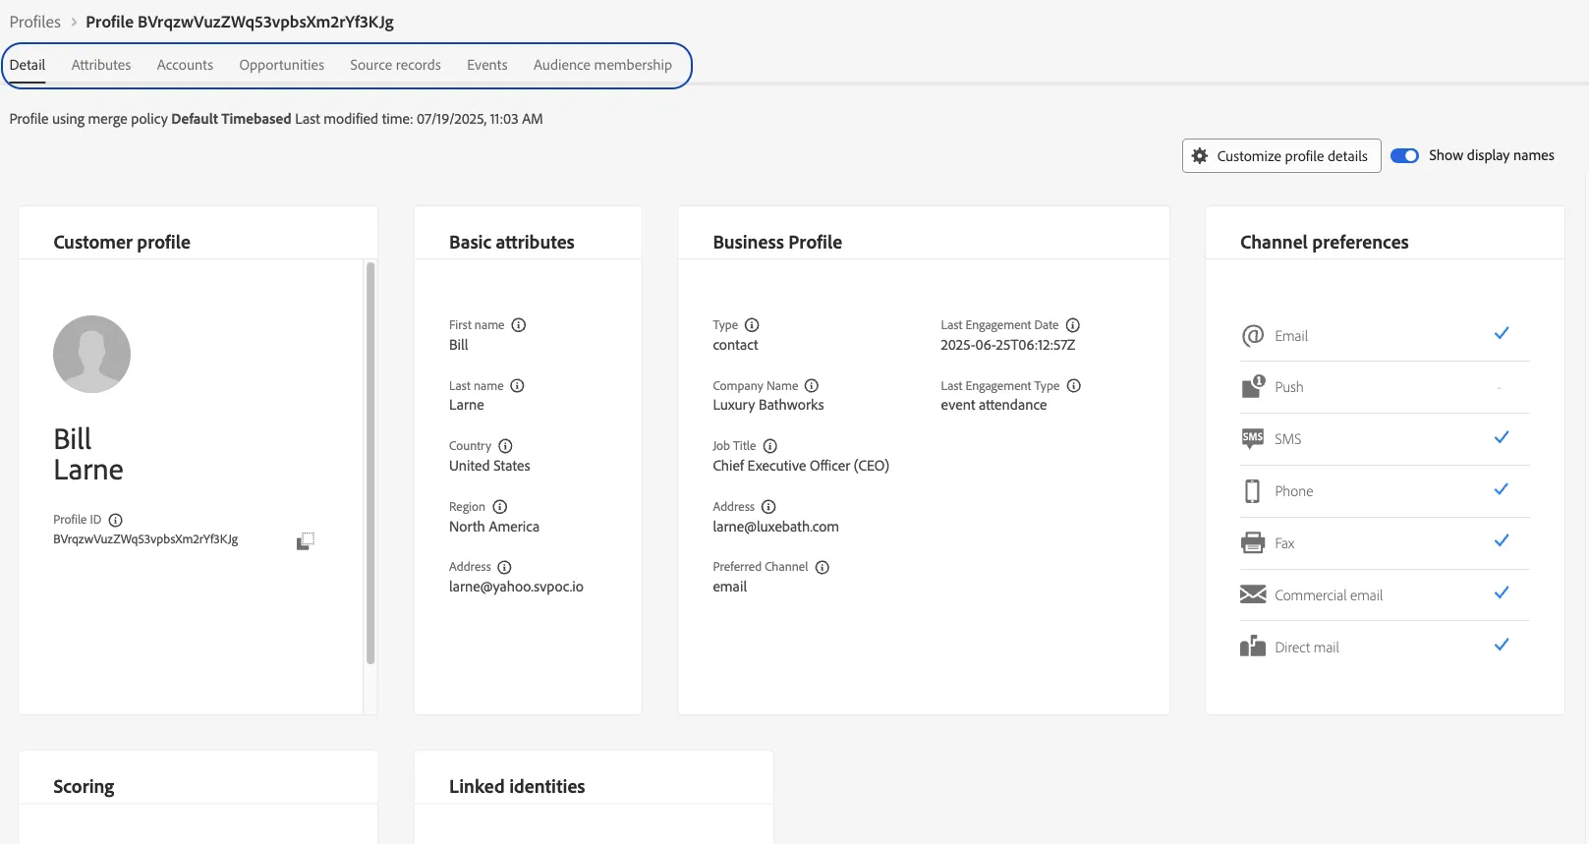The height and width of the screenshot is (844, 1589).
Task: Toggle the Show display names switch
Action: [1404, 156]
